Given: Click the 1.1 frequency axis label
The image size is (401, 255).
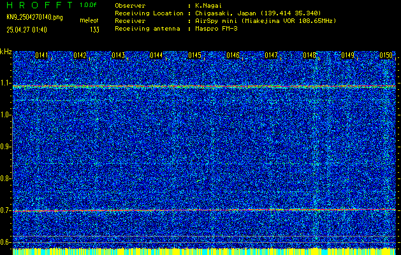Looking at the screenshot, I should point(5,84).
